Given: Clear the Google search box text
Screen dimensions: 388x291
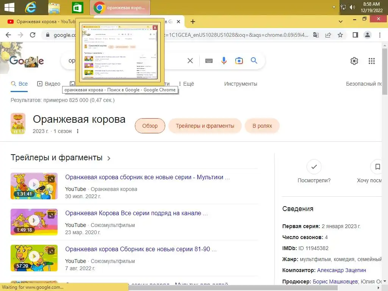Looking at the screenshot, I should [x=190, y=61].
